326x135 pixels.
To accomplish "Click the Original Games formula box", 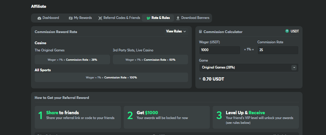I will point(72,60).
